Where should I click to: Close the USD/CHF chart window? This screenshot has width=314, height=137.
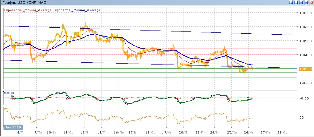tap(311, 2)
